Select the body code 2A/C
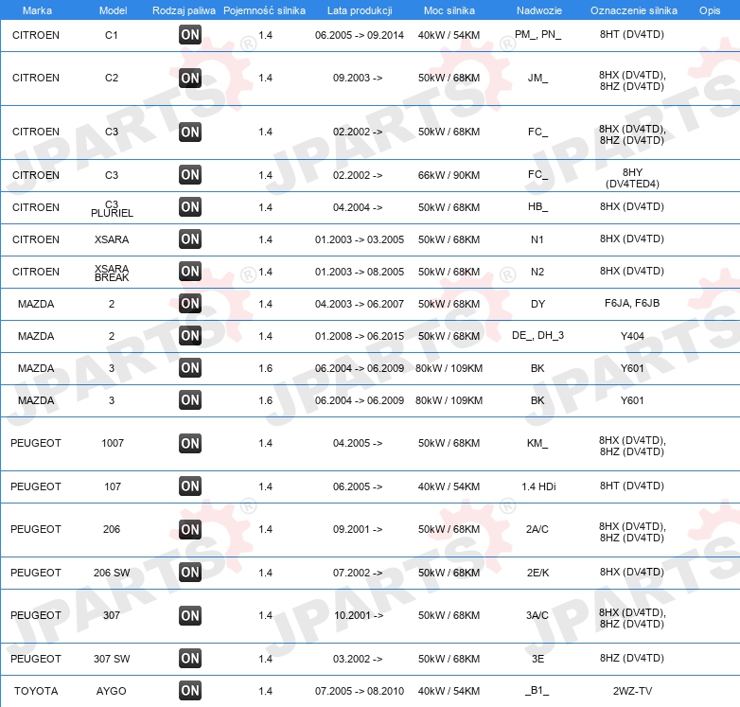The height and width of the screenshot is (707, 740). [537, 529]
